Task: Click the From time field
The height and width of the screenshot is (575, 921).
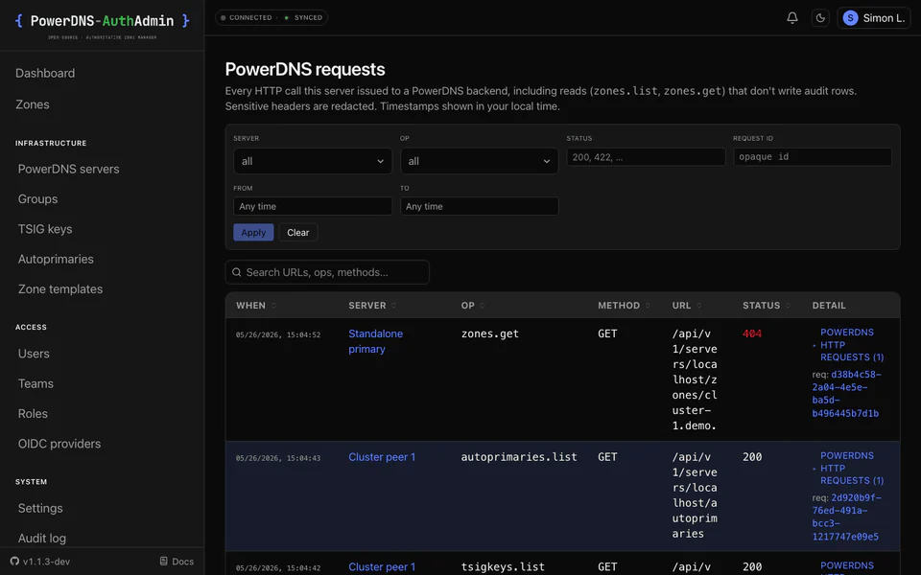Action: 313,207
